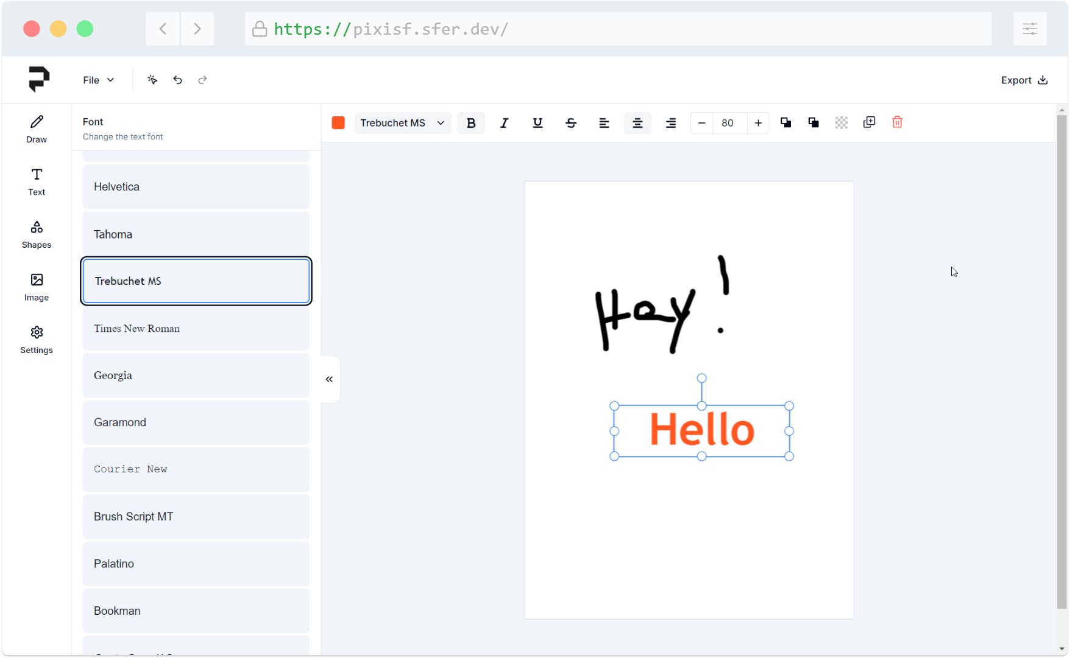This screenshot has width=1070, height=658.
Task: Choose the Tahoma font
Action: tap(196, 234)
